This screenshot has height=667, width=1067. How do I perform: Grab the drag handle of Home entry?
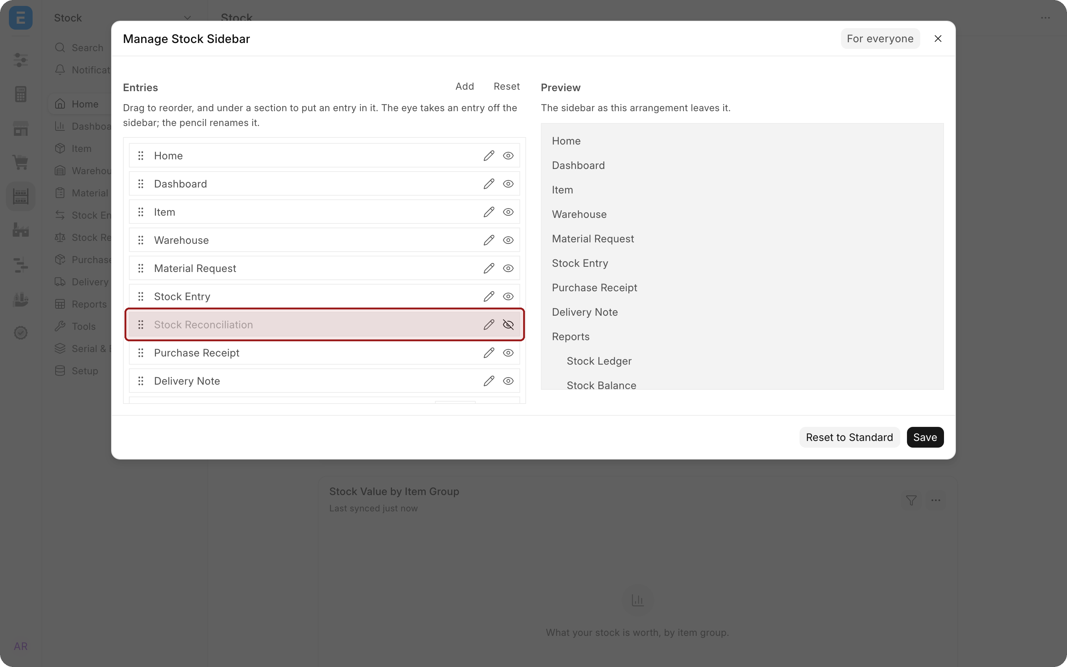[x=141, y=156]
